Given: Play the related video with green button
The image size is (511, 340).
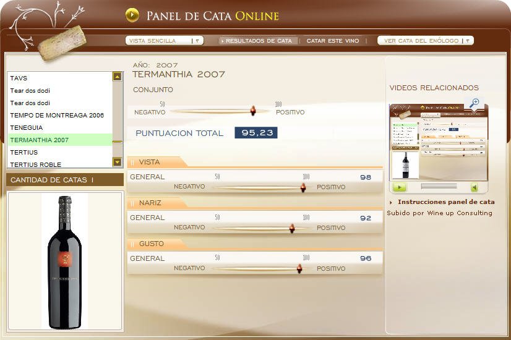Looking at the screenshot, I should click(x=400, y=187).
